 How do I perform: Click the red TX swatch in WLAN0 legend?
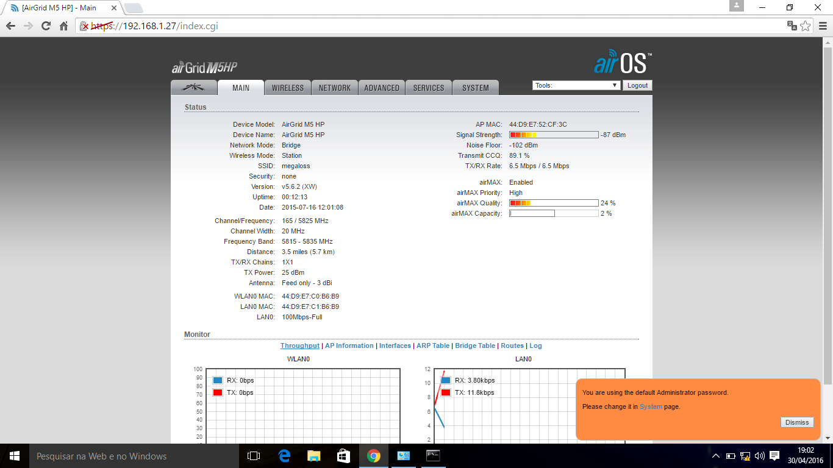218,392
